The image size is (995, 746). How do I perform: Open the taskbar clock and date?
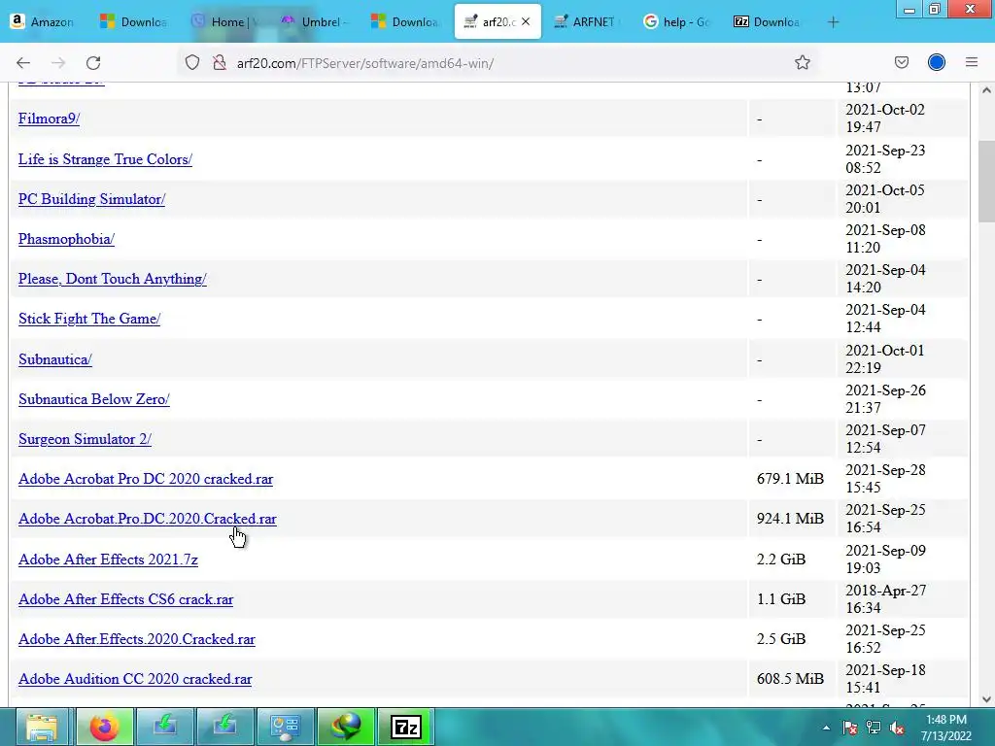946,728
